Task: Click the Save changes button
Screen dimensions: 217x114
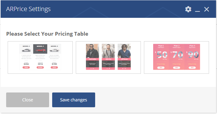Action: coord(74,100)
